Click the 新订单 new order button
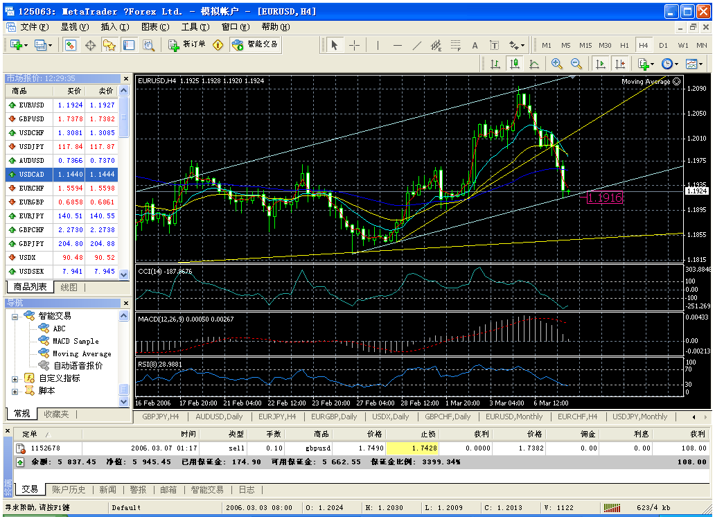Viewport: 715px width, 517px height. (187, 45)
